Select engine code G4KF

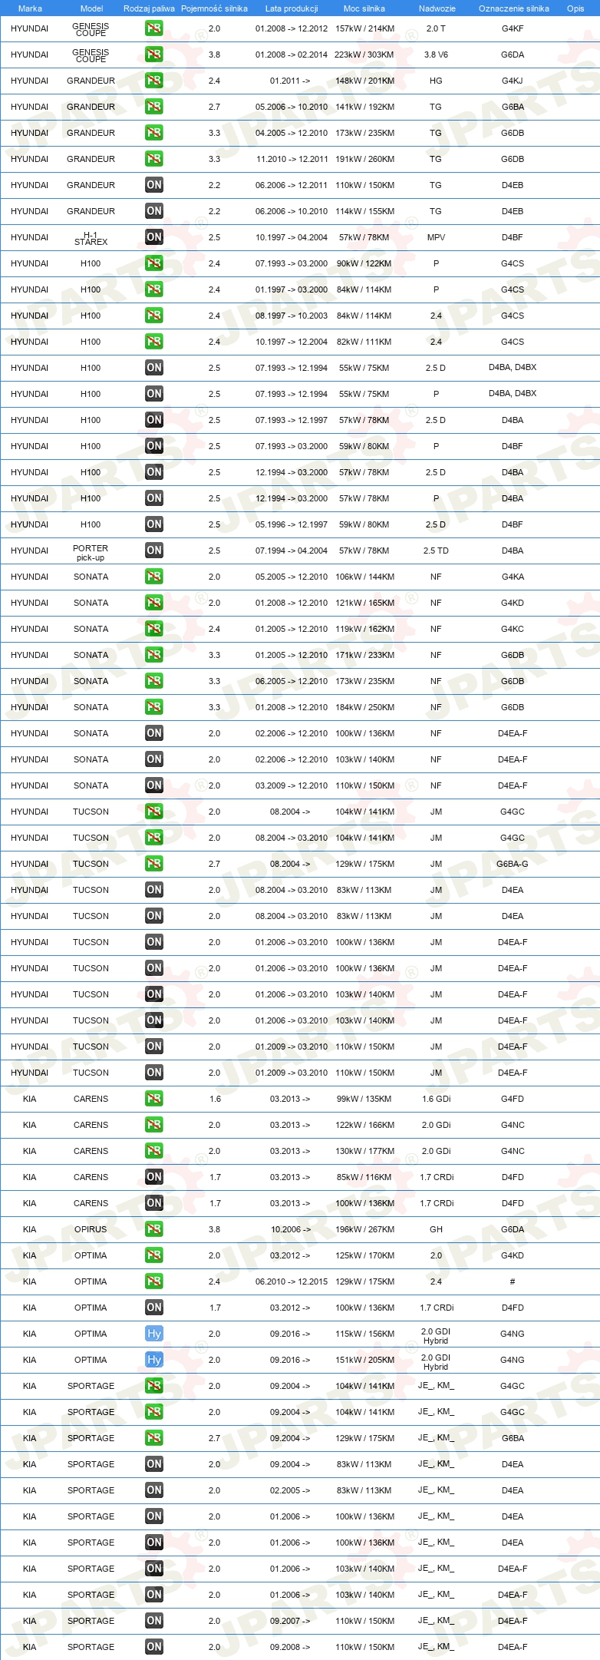coord(513,28)
